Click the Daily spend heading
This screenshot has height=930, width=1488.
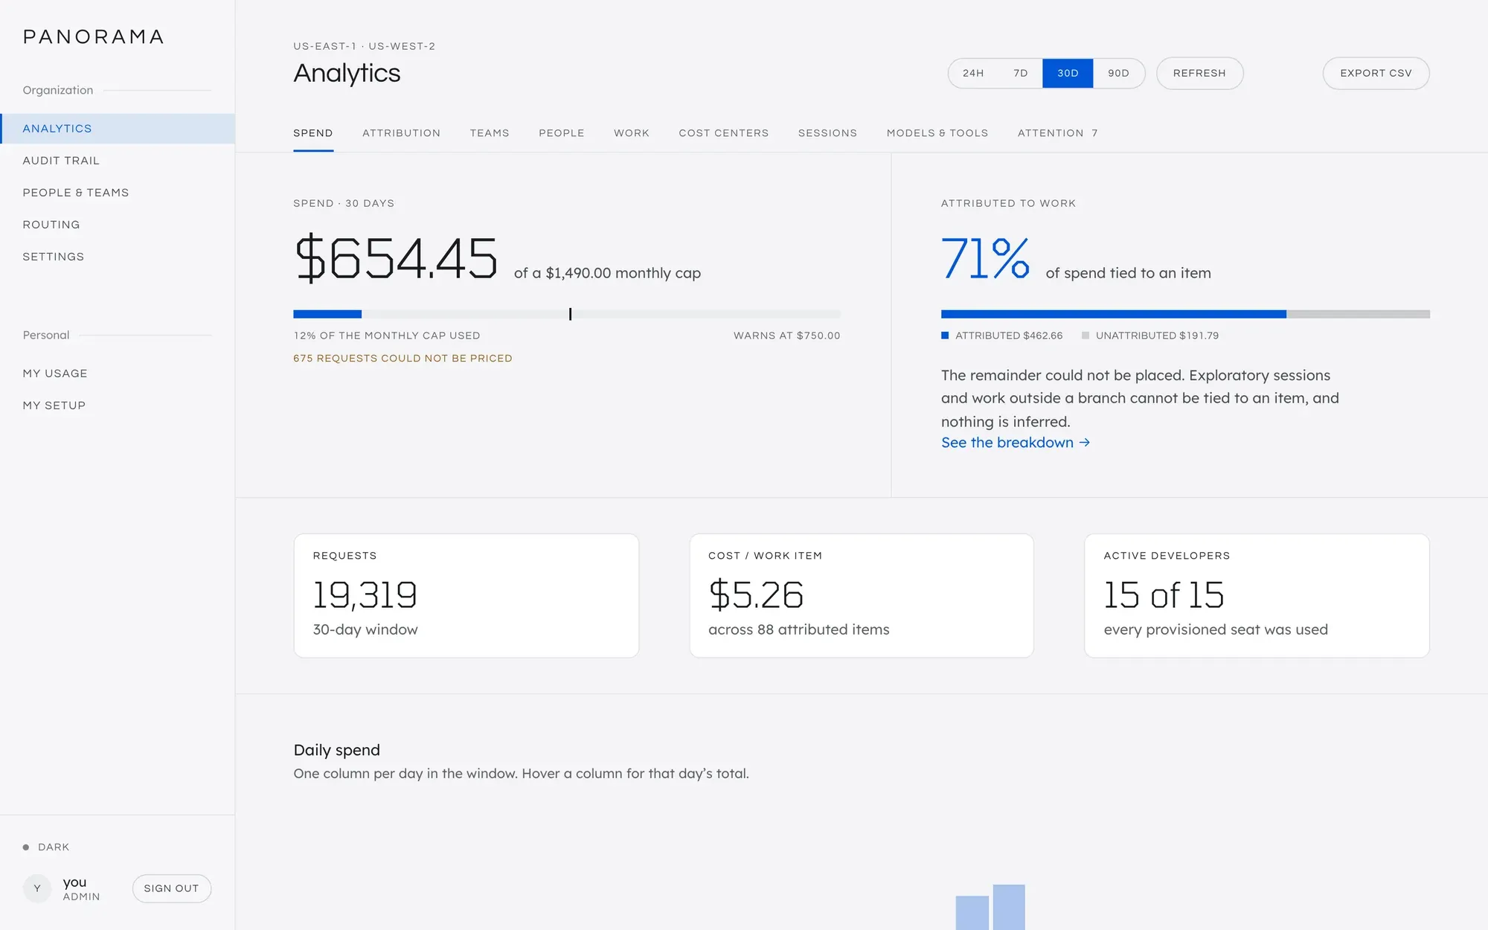[337, 750]
